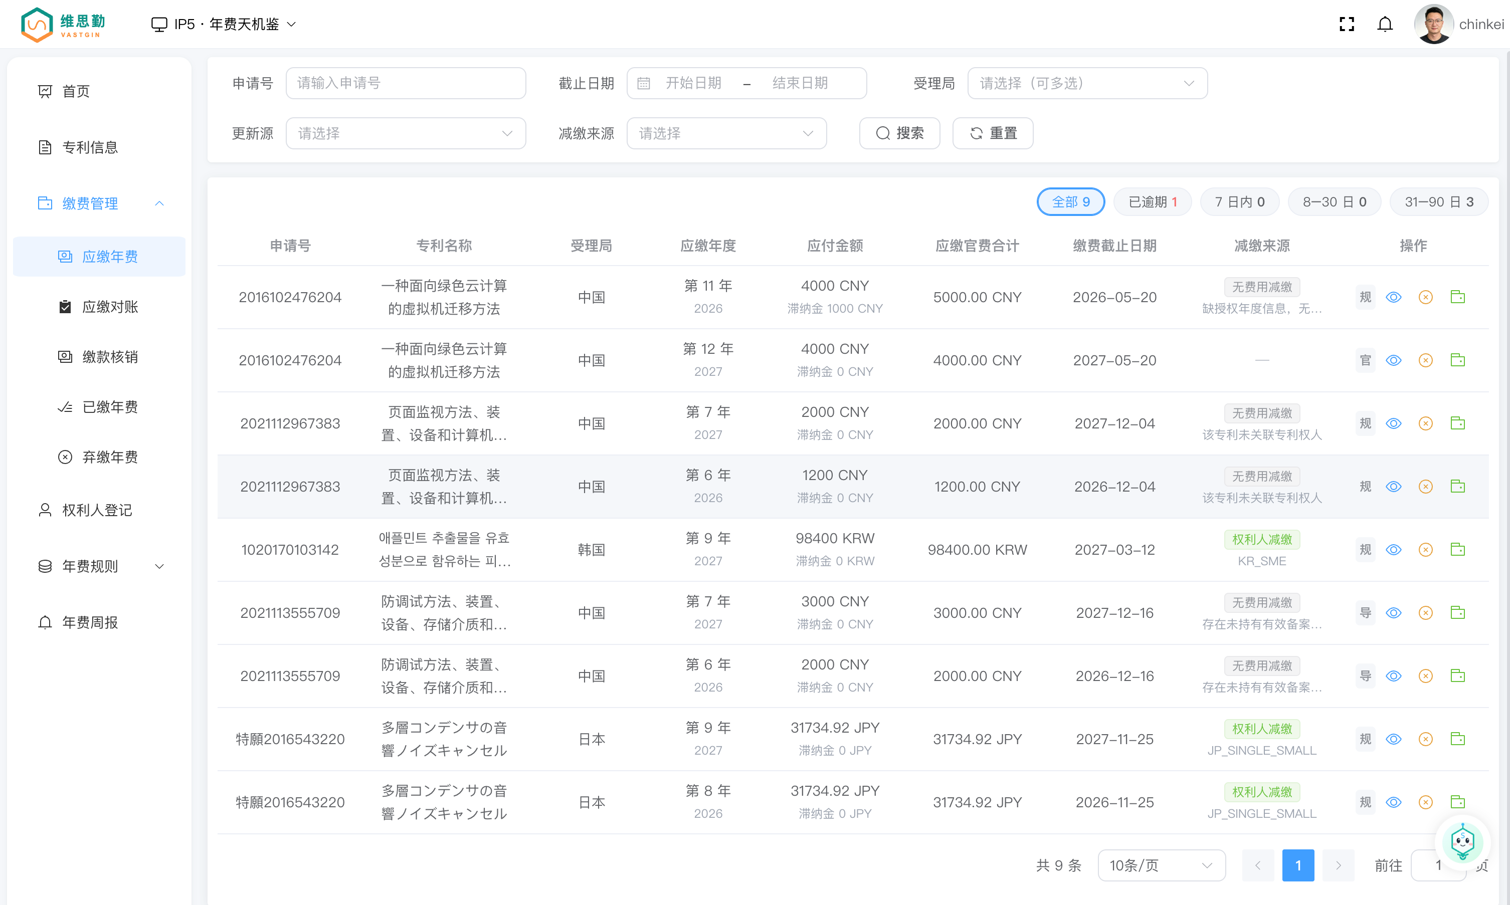Open 已缴年费 in the sidebar

pos(99,407)
